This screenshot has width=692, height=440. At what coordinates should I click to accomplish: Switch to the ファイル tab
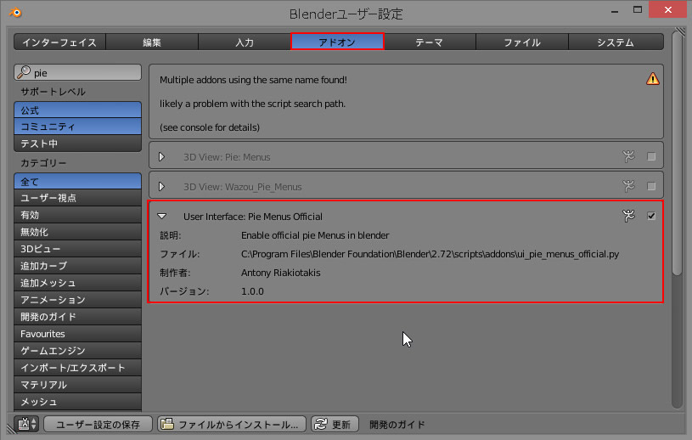[x=522, y=42]
